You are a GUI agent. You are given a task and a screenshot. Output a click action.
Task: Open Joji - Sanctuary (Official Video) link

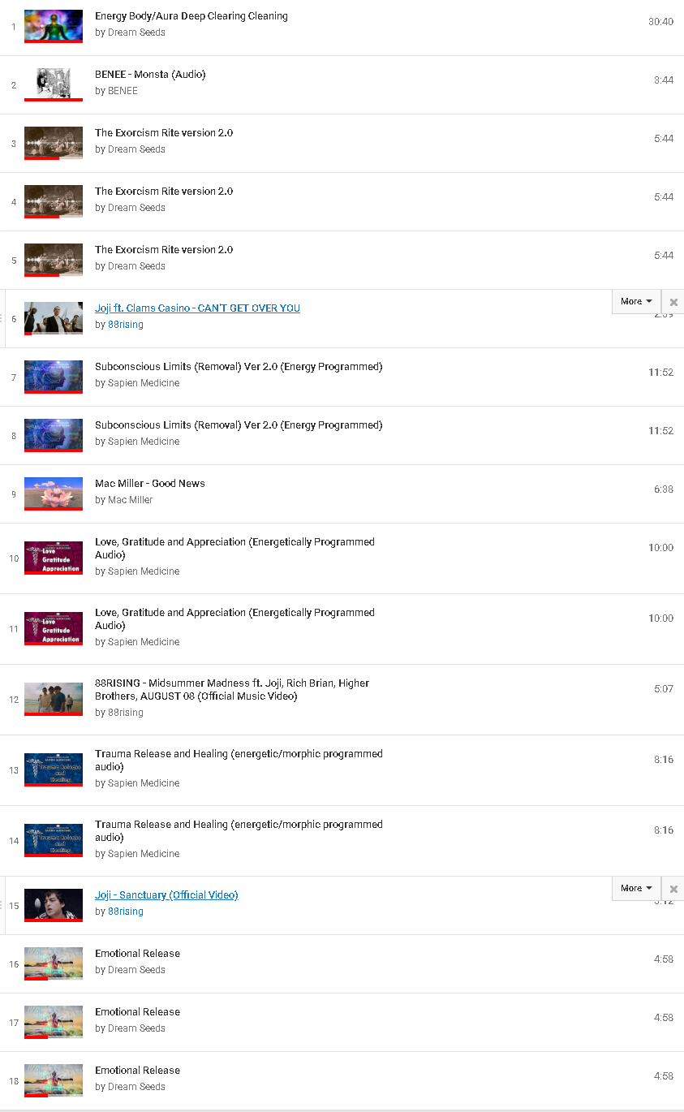(166, 895)
